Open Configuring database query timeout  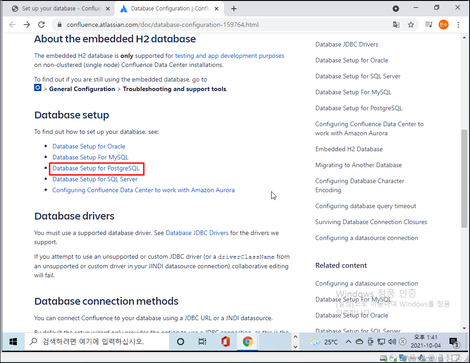[x=366, y=206]
